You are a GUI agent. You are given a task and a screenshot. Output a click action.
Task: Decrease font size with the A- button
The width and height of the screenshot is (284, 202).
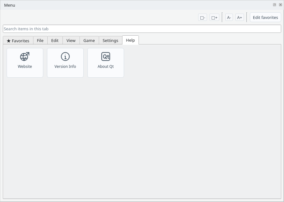[229, 17]
